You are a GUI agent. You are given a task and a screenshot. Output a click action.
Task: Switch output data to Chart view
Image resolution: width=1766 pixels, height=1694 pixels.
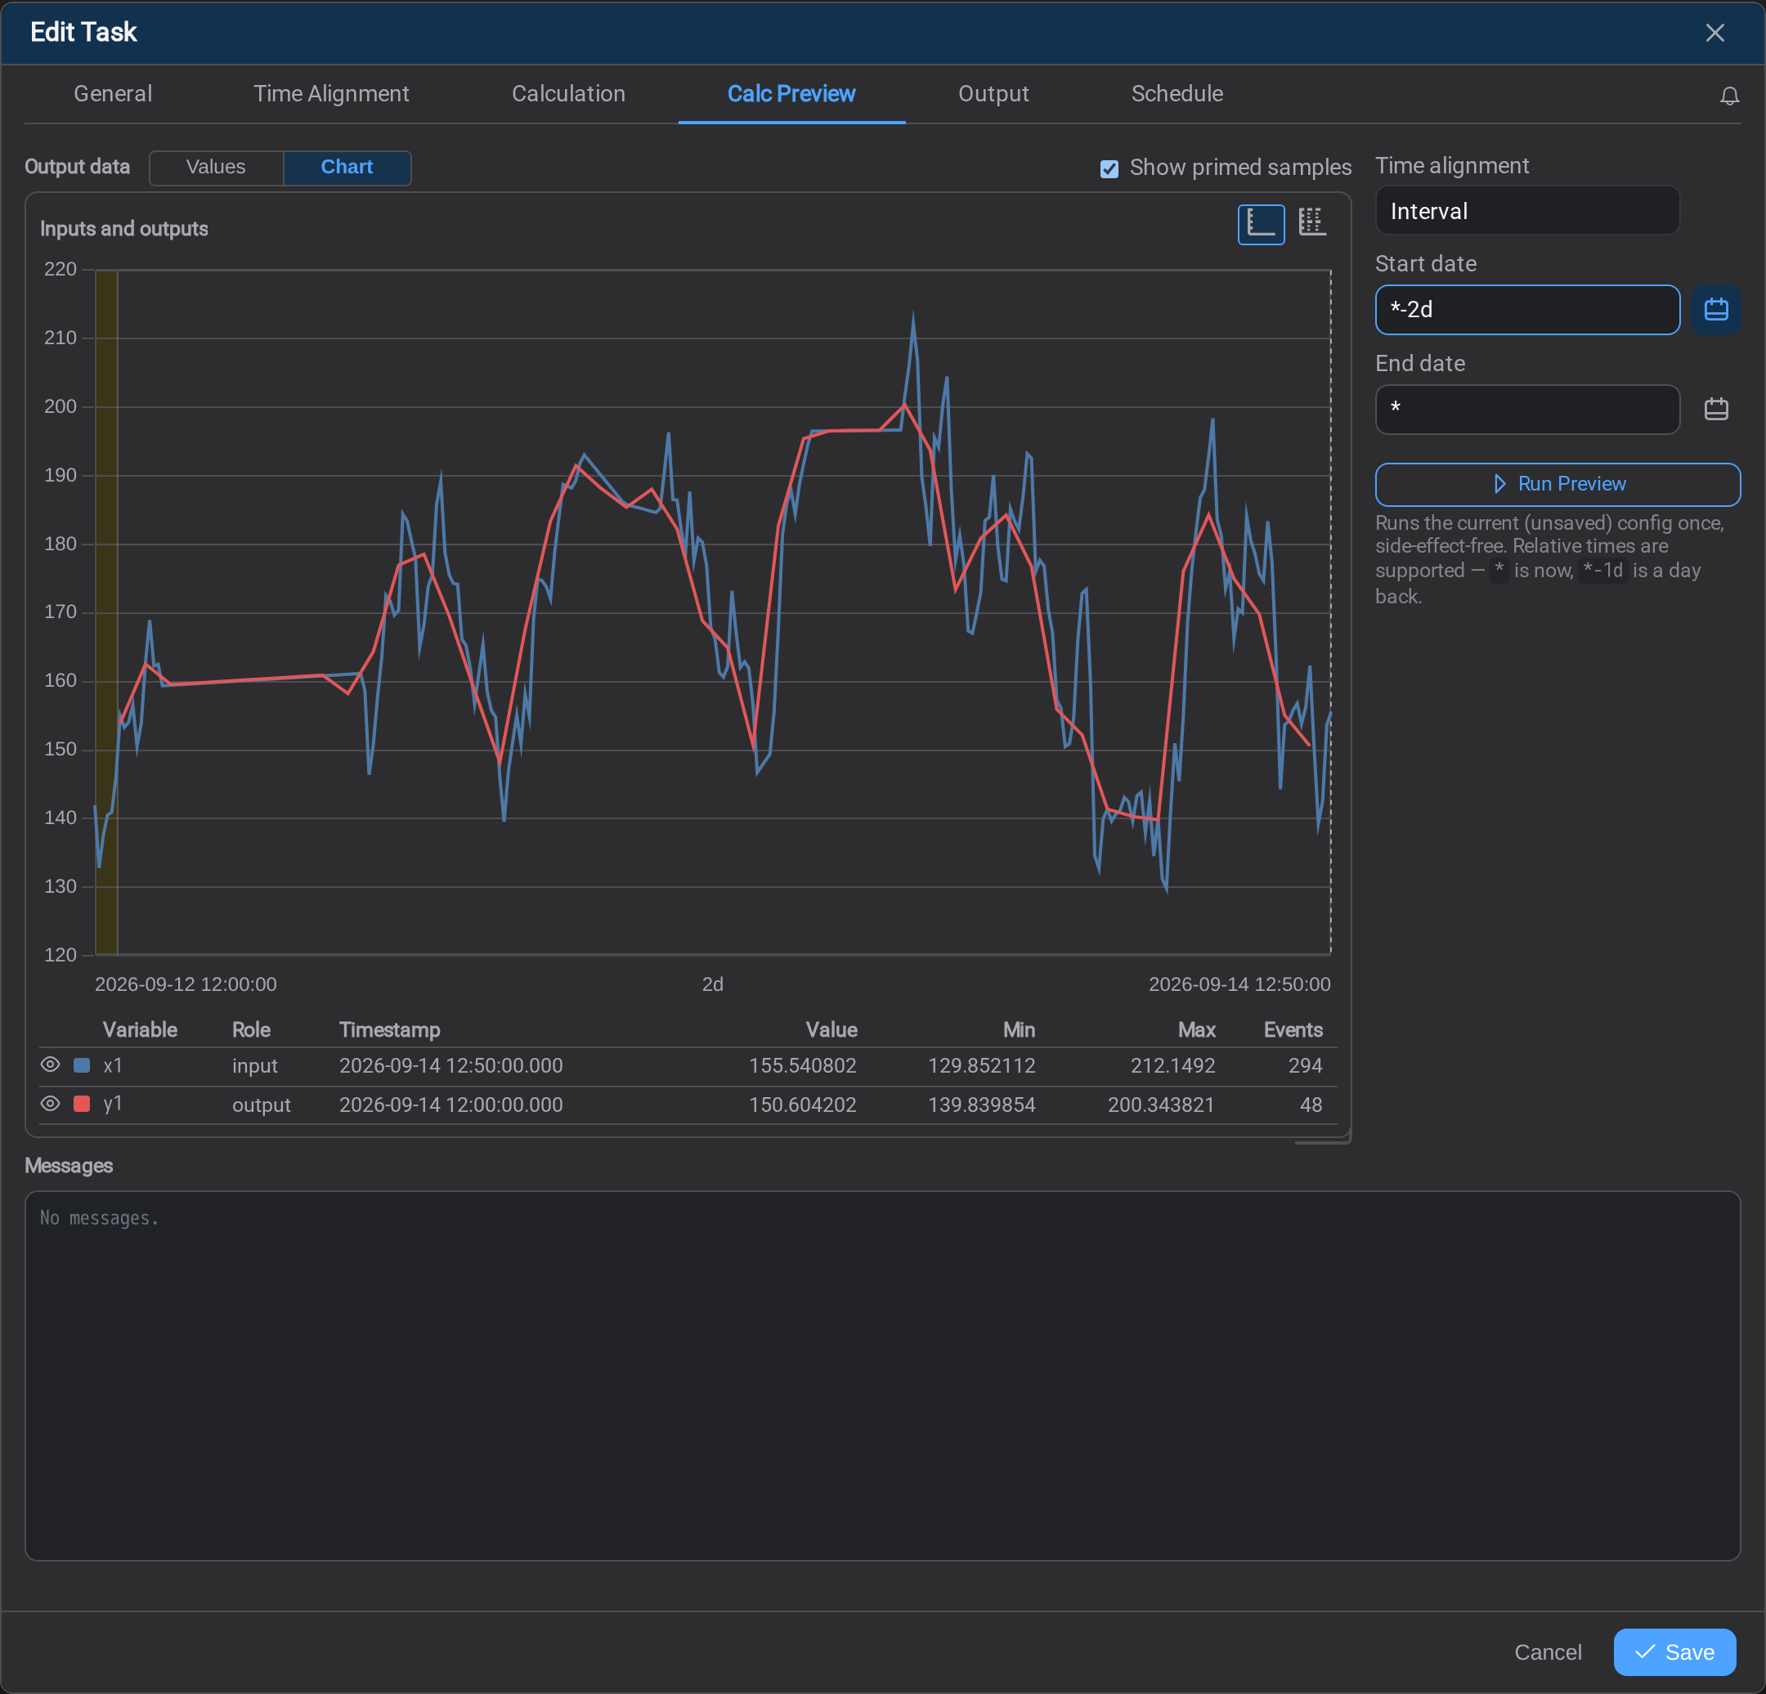(x=347, y=167)
